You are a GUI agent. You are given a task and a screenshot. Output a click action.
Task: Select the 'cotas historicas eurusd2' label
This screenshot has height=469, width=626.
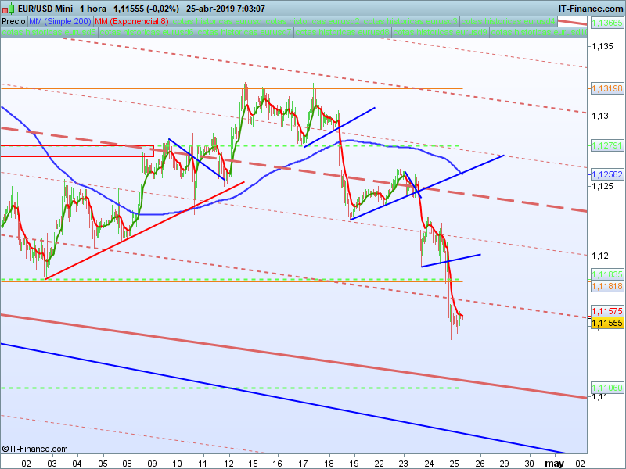(312, 22)
